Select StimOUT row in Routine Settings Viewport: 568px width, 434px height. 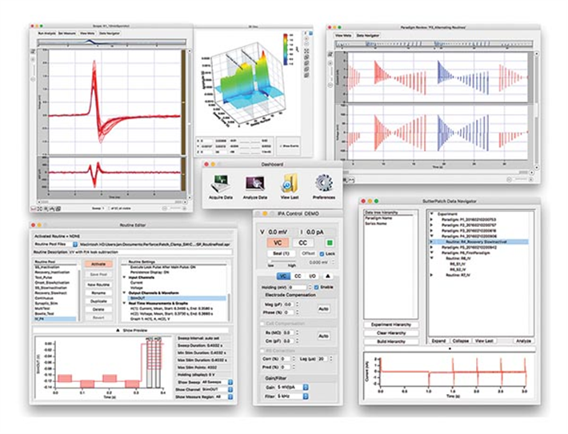click(177, 298)
